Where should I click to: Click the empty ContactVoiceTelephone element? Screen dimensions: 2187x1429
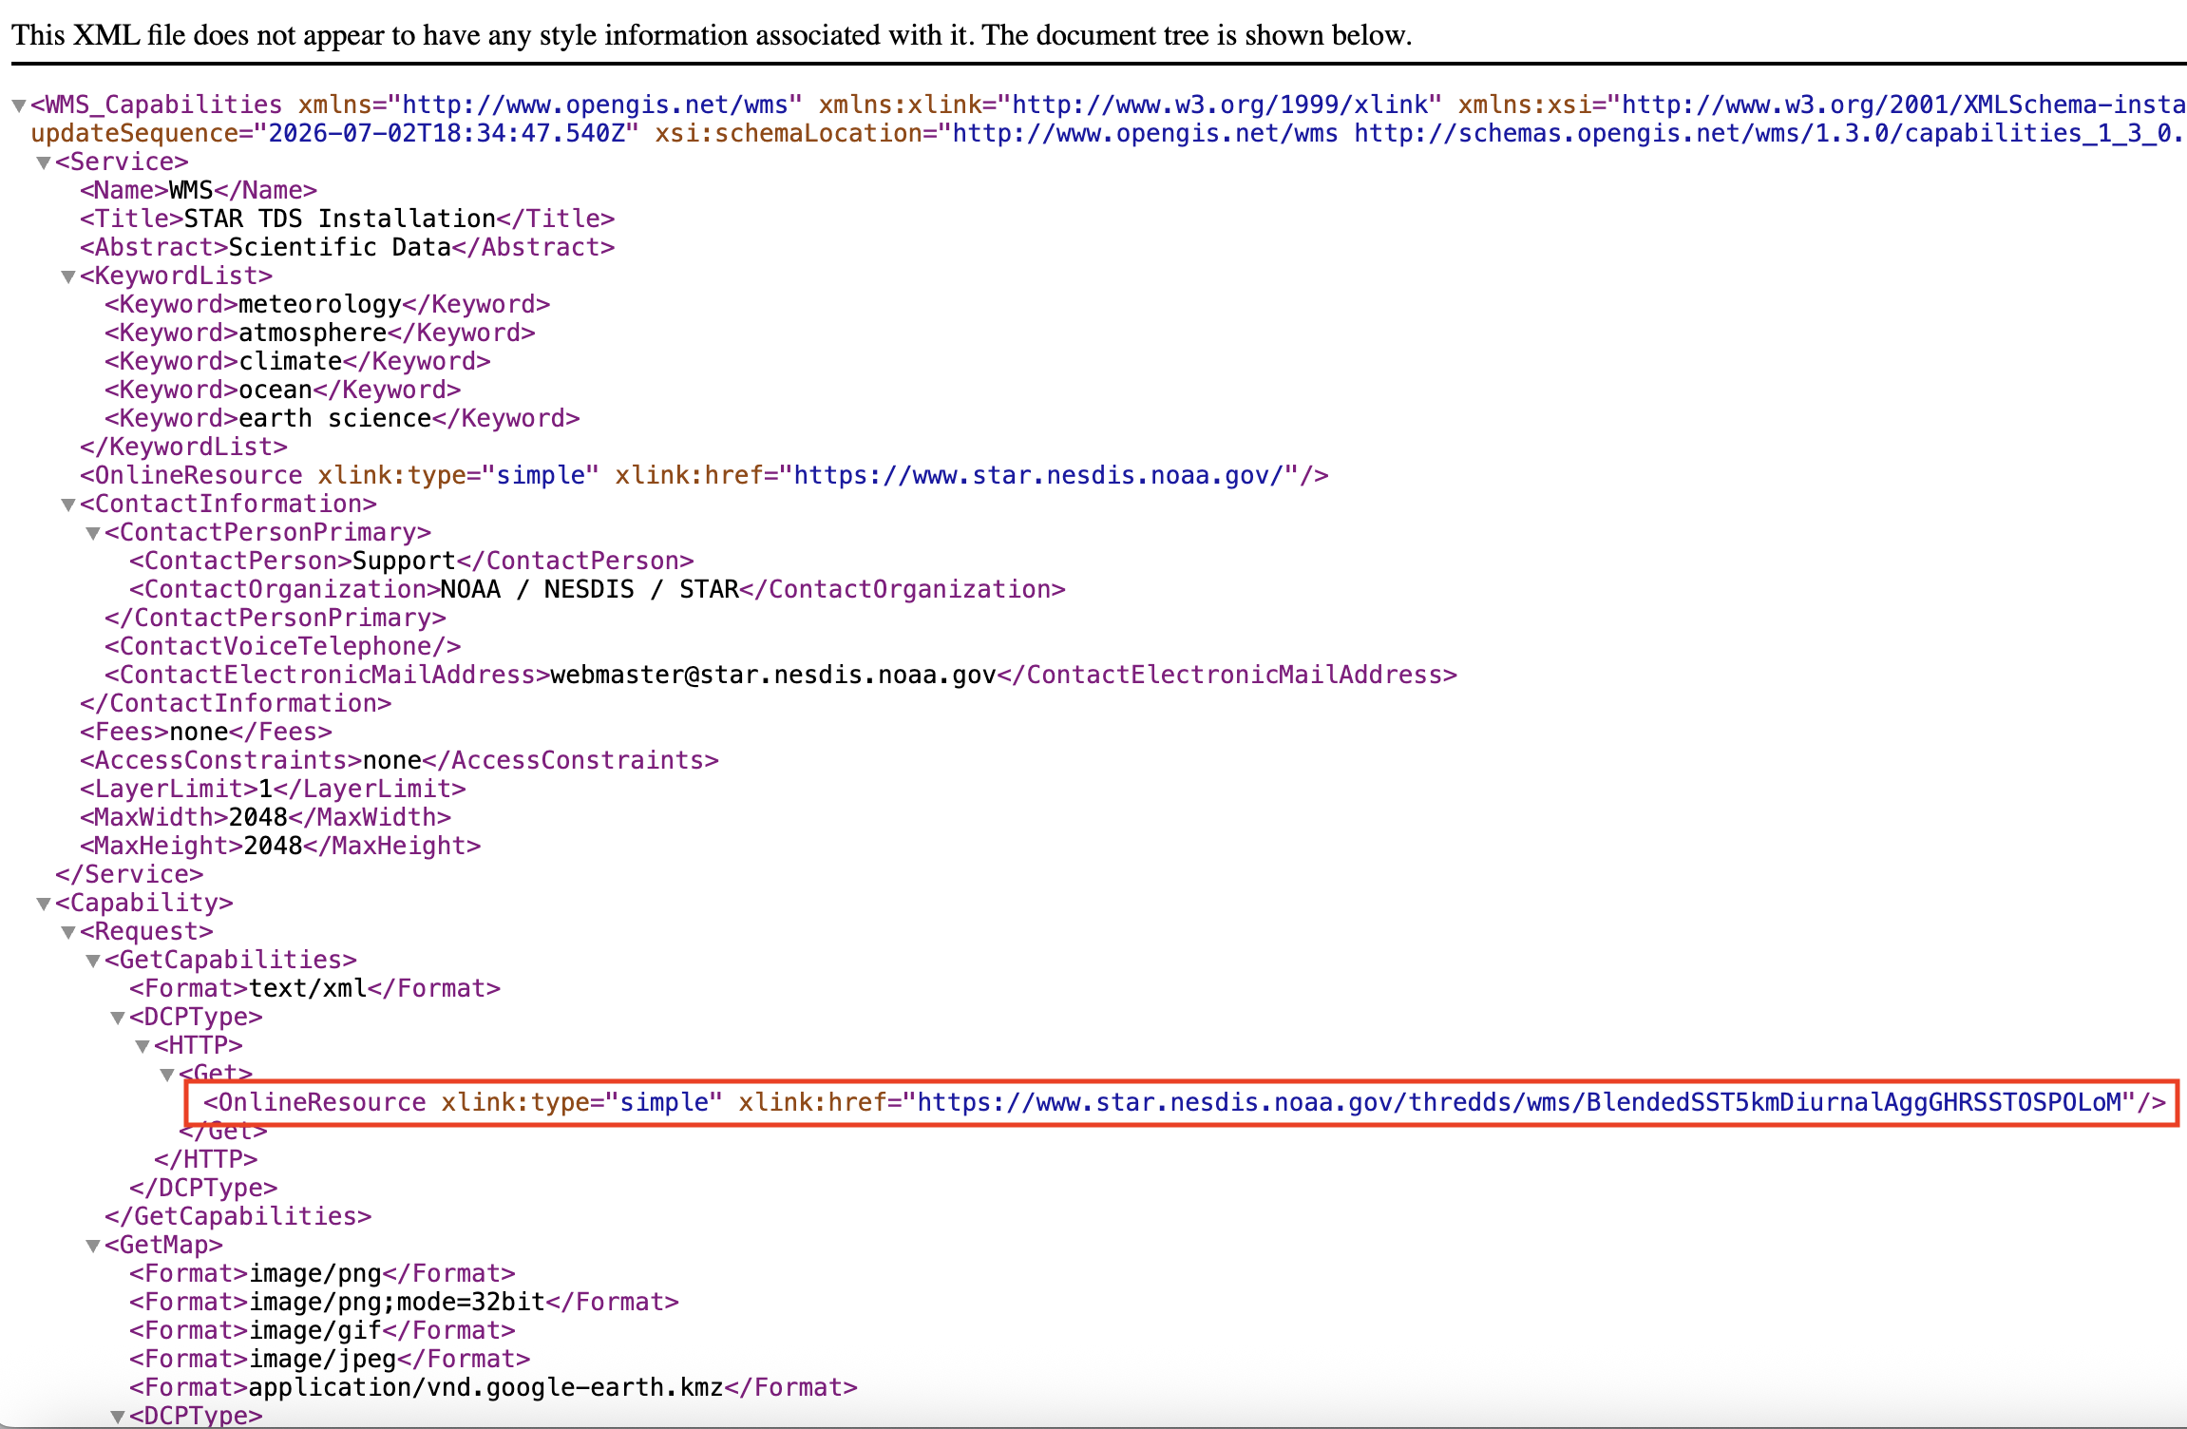[283, 646]
